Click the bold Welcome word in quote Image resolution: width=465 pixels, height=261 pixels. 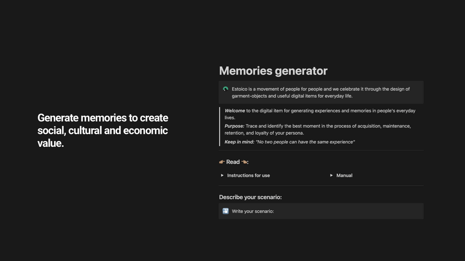(x=235, y=111)
